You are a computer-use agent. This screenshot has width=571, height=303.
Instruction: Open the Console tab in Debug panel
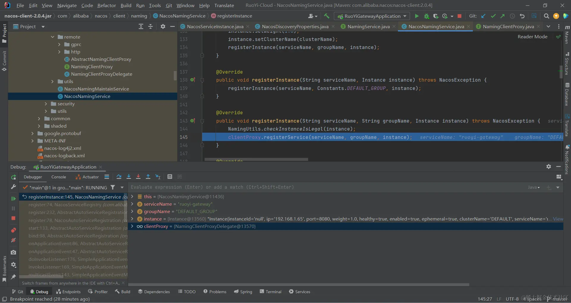point(59,177)
